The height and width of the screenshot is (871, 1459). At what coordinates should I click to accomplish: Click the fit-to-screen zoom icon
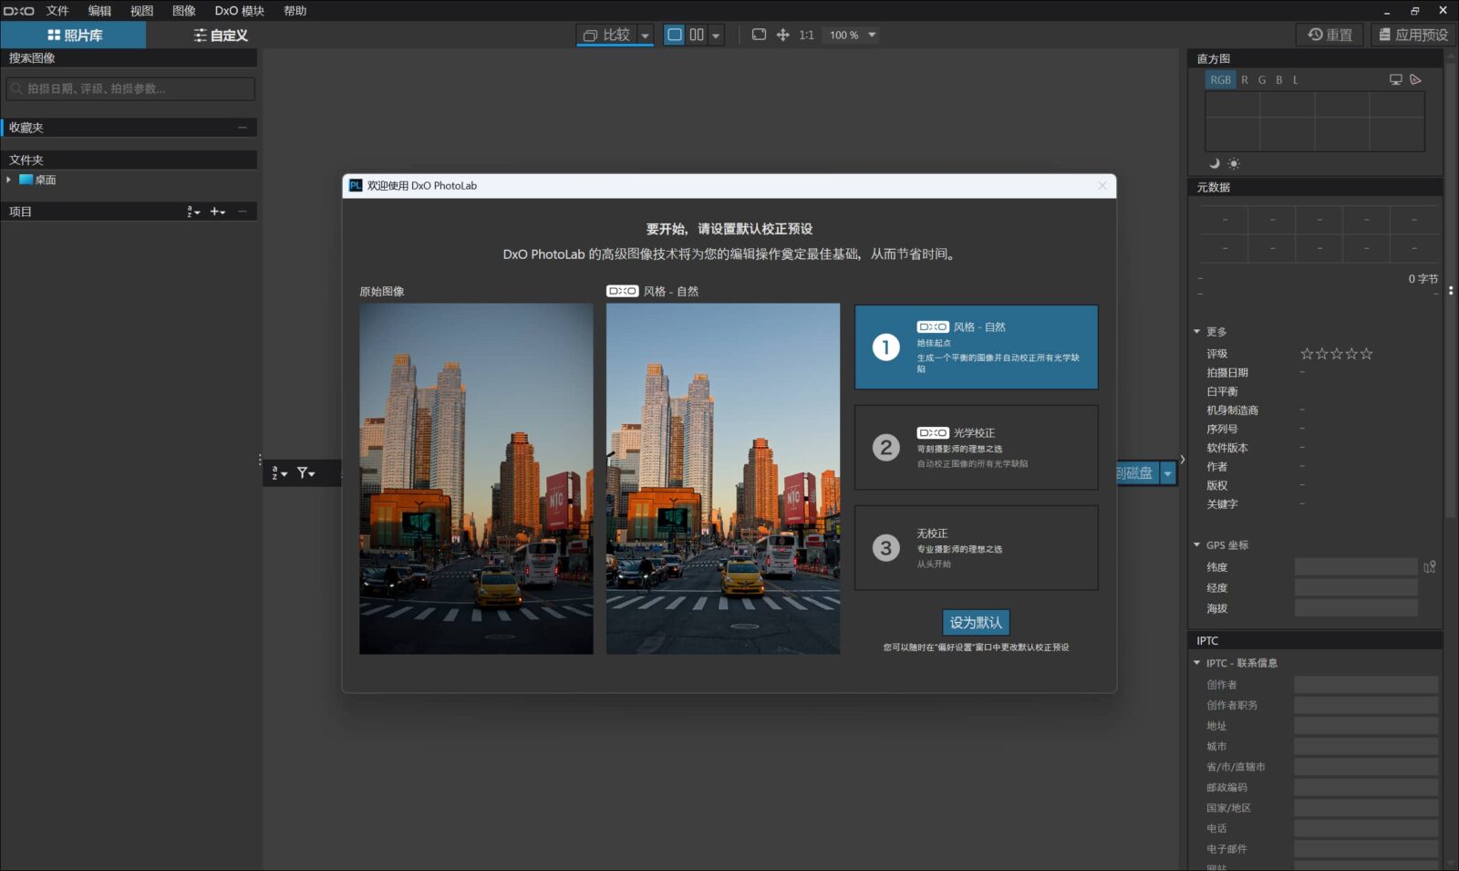coord(759,35)
